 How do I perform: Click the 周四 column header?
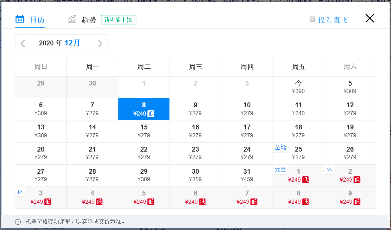tap(247, 67)
